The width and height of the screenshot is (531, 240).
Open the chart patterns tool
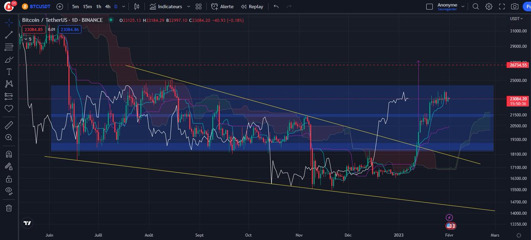point(9,83)
